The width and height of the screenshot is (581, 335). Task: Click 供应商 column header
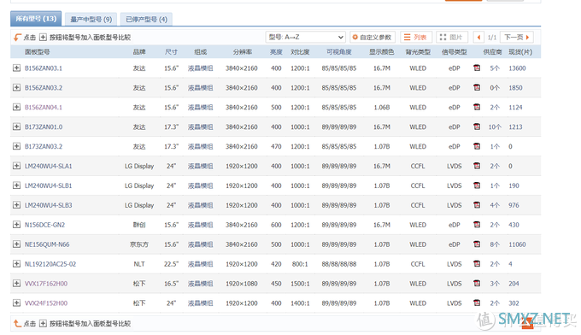[492, 52]
